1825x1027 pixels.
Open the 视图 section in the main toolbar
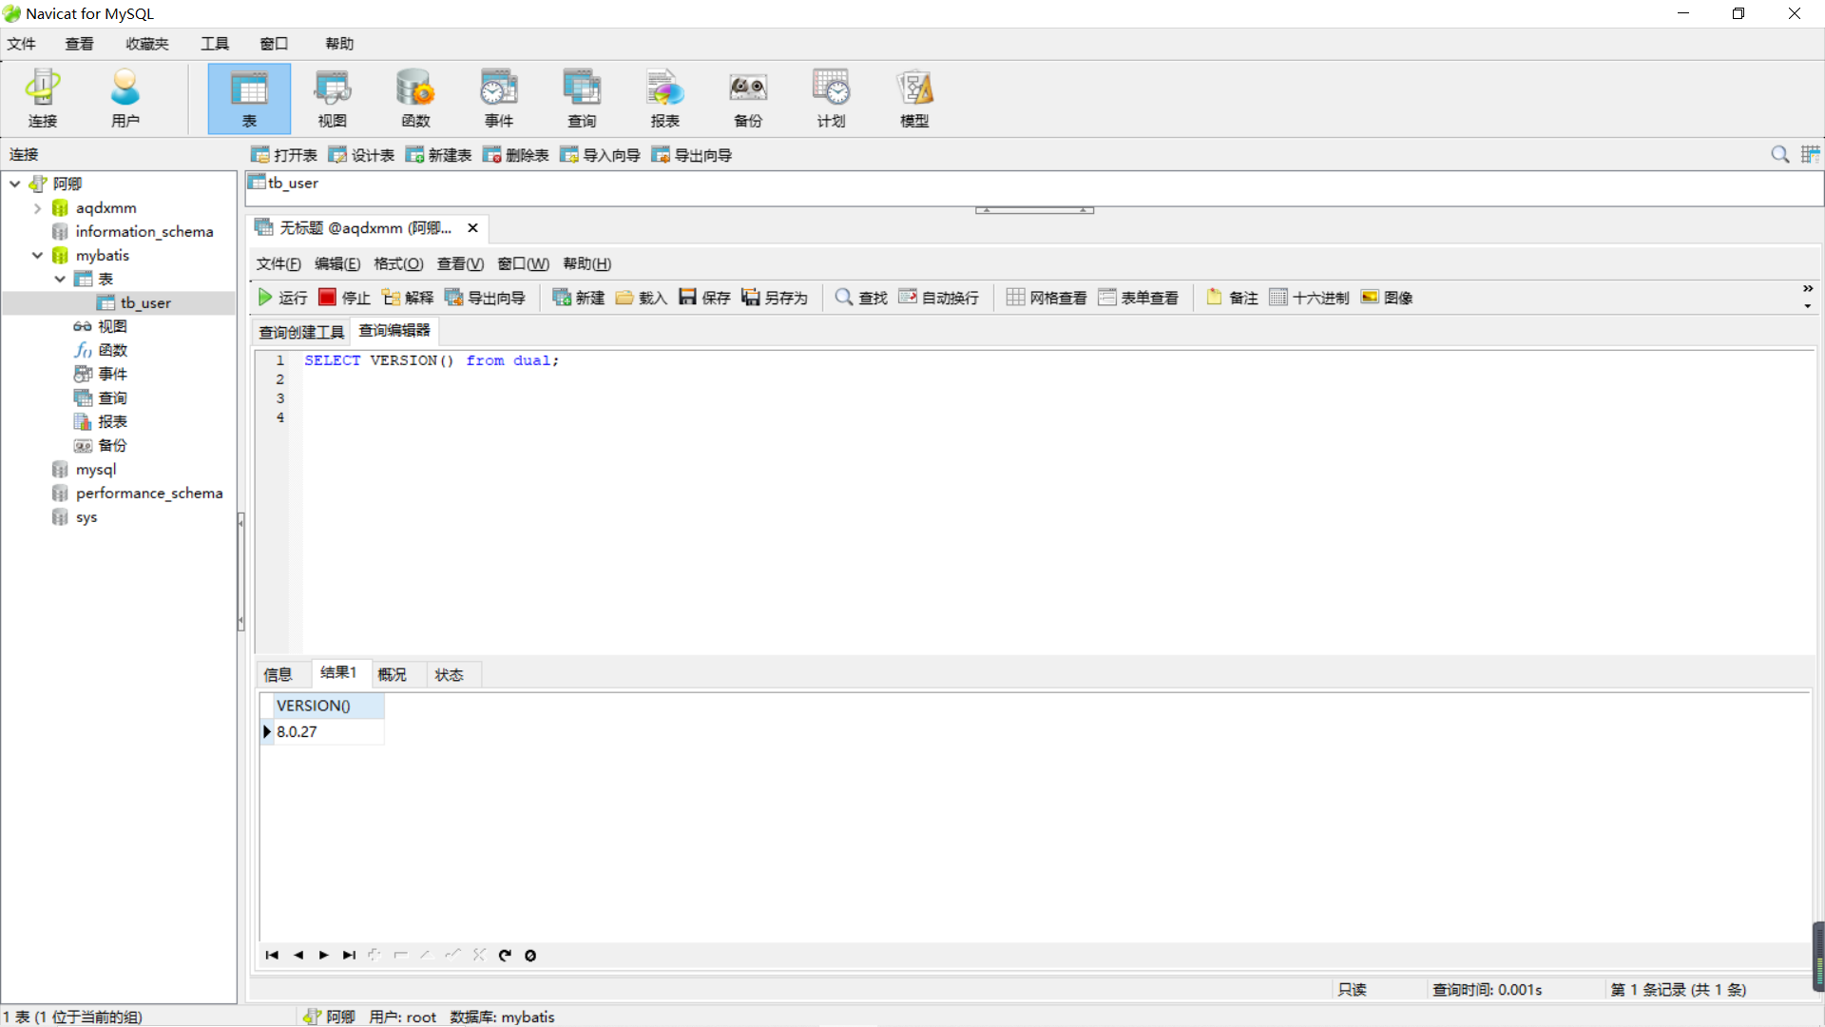331,98
